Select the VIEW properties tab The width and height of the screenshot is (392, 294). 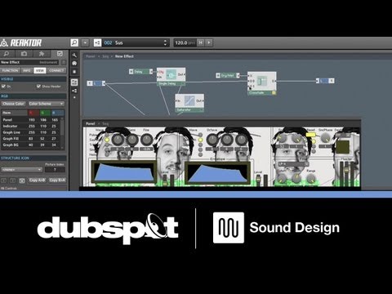click(x=40, y=70)
